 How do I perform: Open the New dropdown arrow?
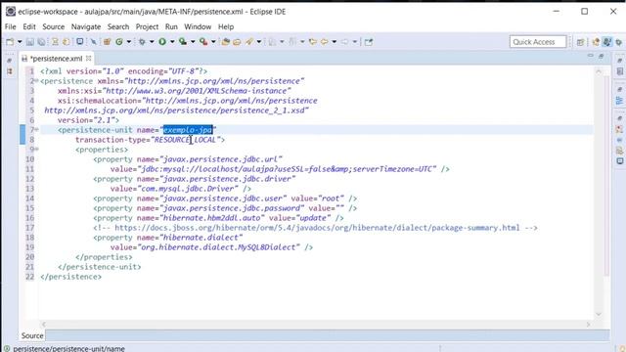20,41
